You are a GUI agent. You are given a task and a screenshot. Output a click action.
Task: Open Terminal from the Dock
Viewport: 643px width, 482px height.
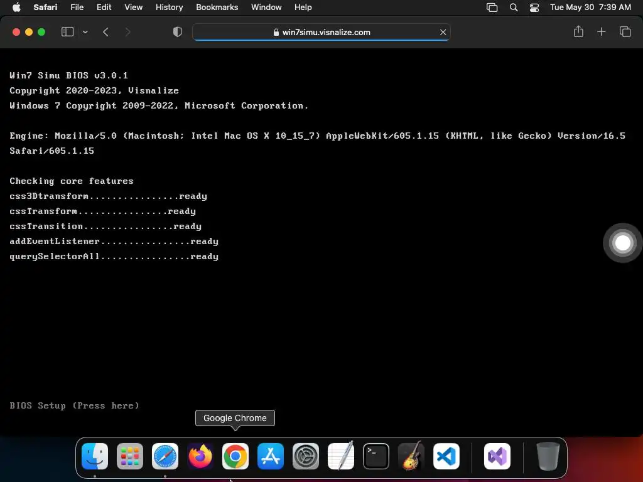pyautogui.click(x=376, y=456)
